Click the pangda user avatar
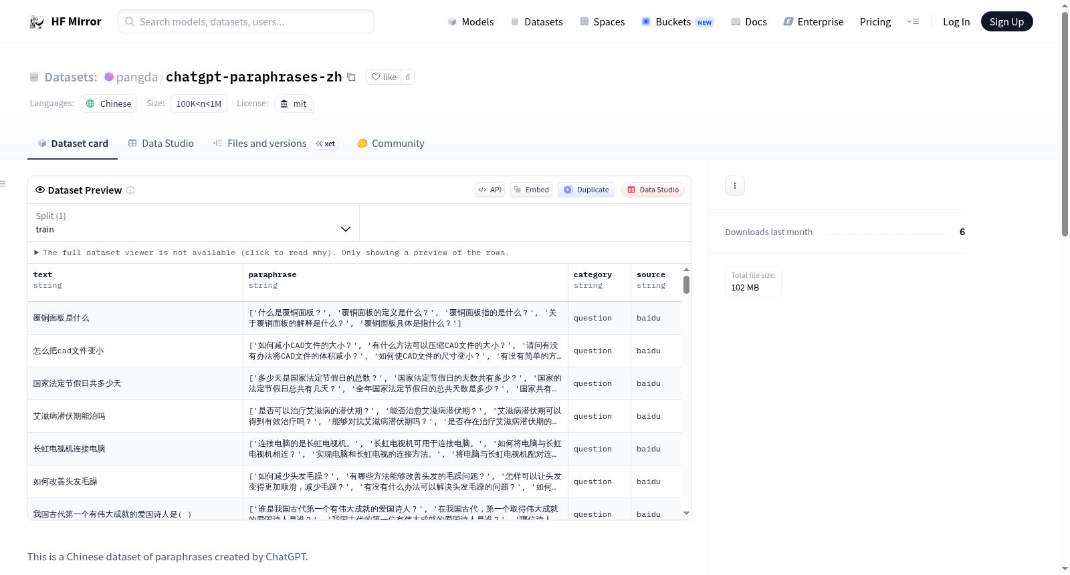This screenshot has width=1070, height=575. pyautogui.click(x=109, y=77)
